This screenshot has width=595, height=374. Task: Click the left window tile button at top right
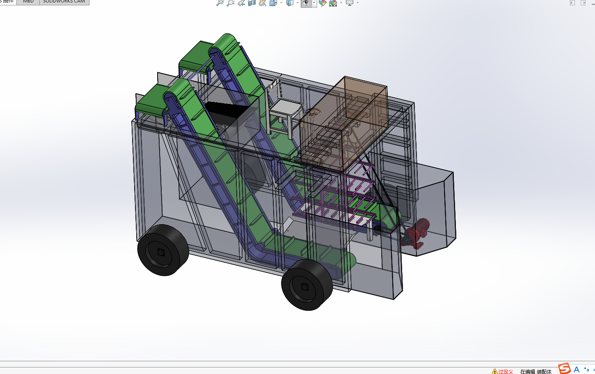tap(572, 3)
